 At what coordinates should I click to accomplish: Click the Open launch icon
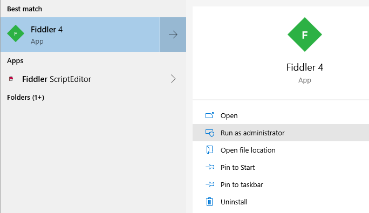(x=209, y=115)
